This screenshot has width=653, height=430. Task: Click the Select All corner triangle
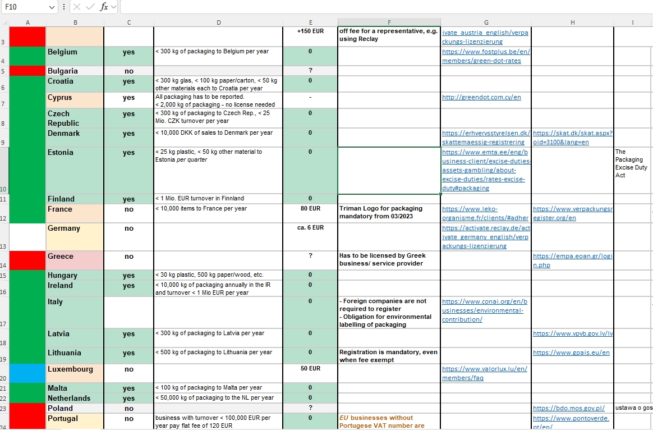tap(4, 22)
